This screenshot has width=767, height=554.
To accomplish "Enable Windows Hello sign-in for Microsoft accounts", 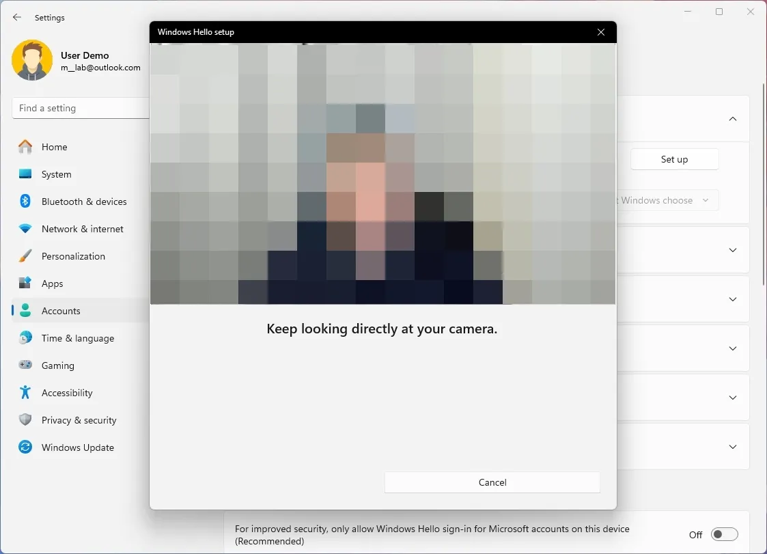I will pyautogui.click(x=725, y=534).
